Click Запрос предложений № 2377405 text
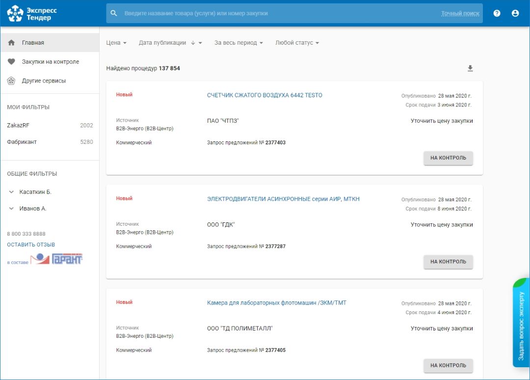This screenshot has width=530, height=380. 246,350
